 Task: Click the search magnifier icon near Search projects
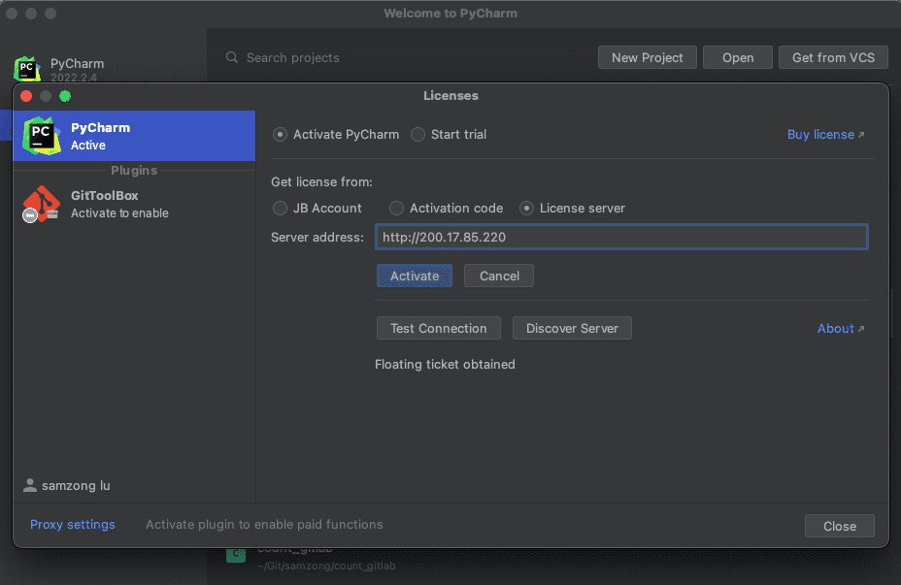point(232,58)
